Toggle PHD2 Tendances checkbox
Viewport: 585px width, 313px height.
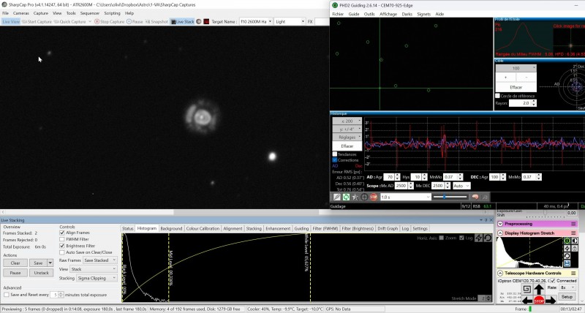335,154
